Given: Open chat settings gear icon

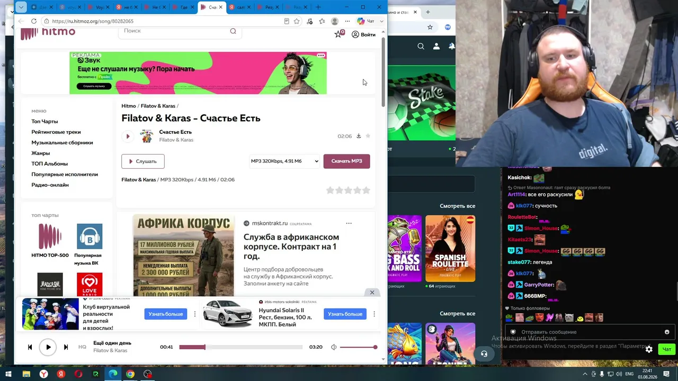Looking at the screenshot, I should click(649, 349).
